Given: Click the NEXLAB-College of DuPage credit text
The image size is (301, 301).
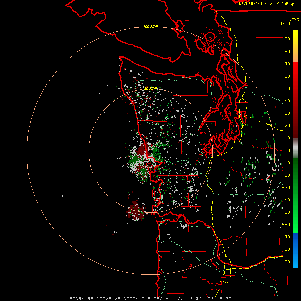Looking at the screenshot, I should pyautogui.click(x=269, y=4).
